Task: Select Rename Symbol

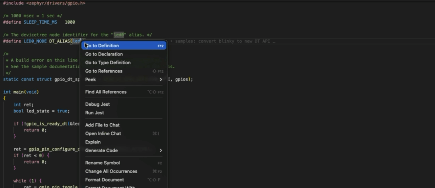Action: tap(124, 163)
